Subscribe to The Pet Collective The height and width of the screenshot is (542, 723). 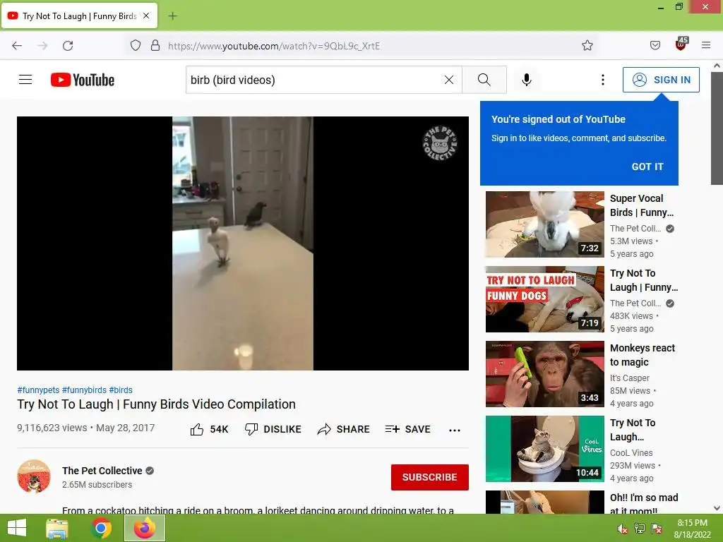430,477
